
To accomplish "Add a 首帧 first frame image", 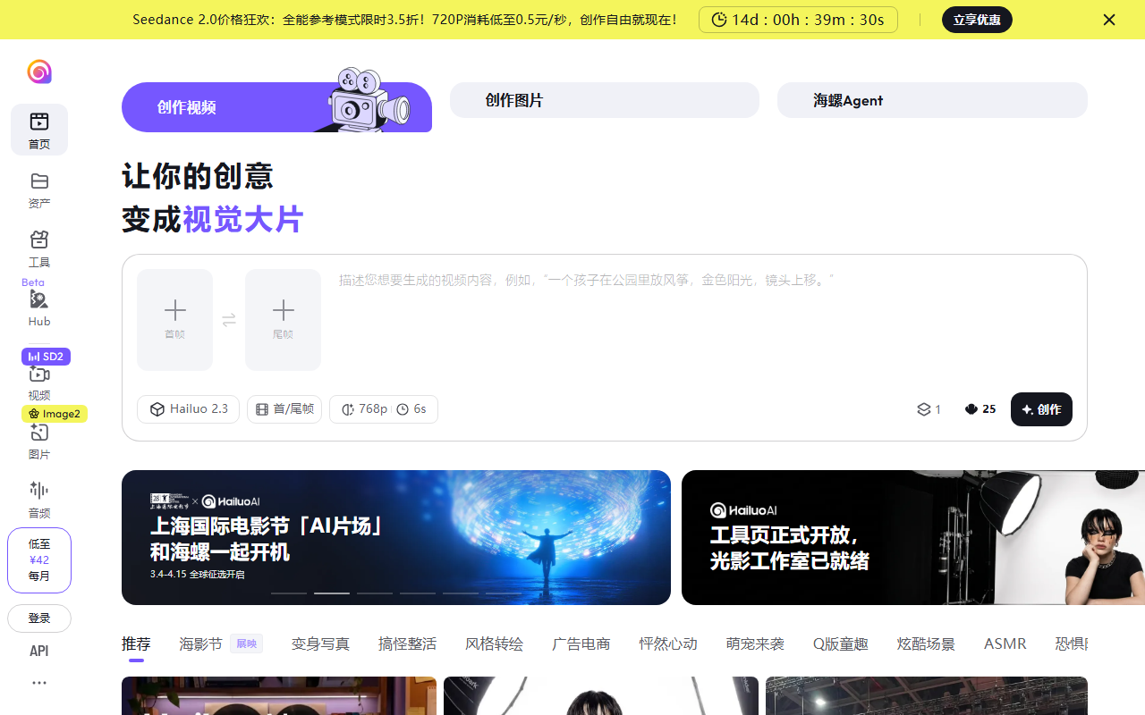I will tap(175, 320).
